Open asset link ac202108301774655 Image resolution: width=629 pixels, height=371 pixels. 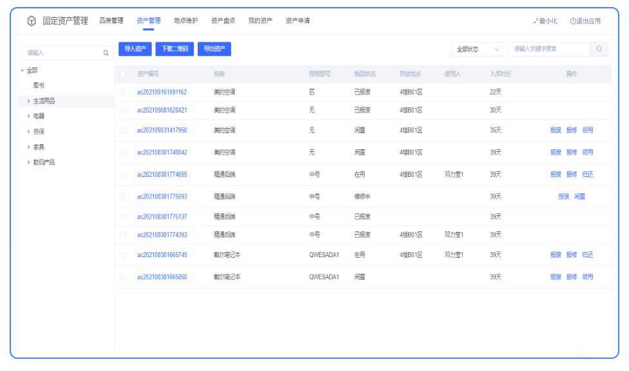[162, 174]
